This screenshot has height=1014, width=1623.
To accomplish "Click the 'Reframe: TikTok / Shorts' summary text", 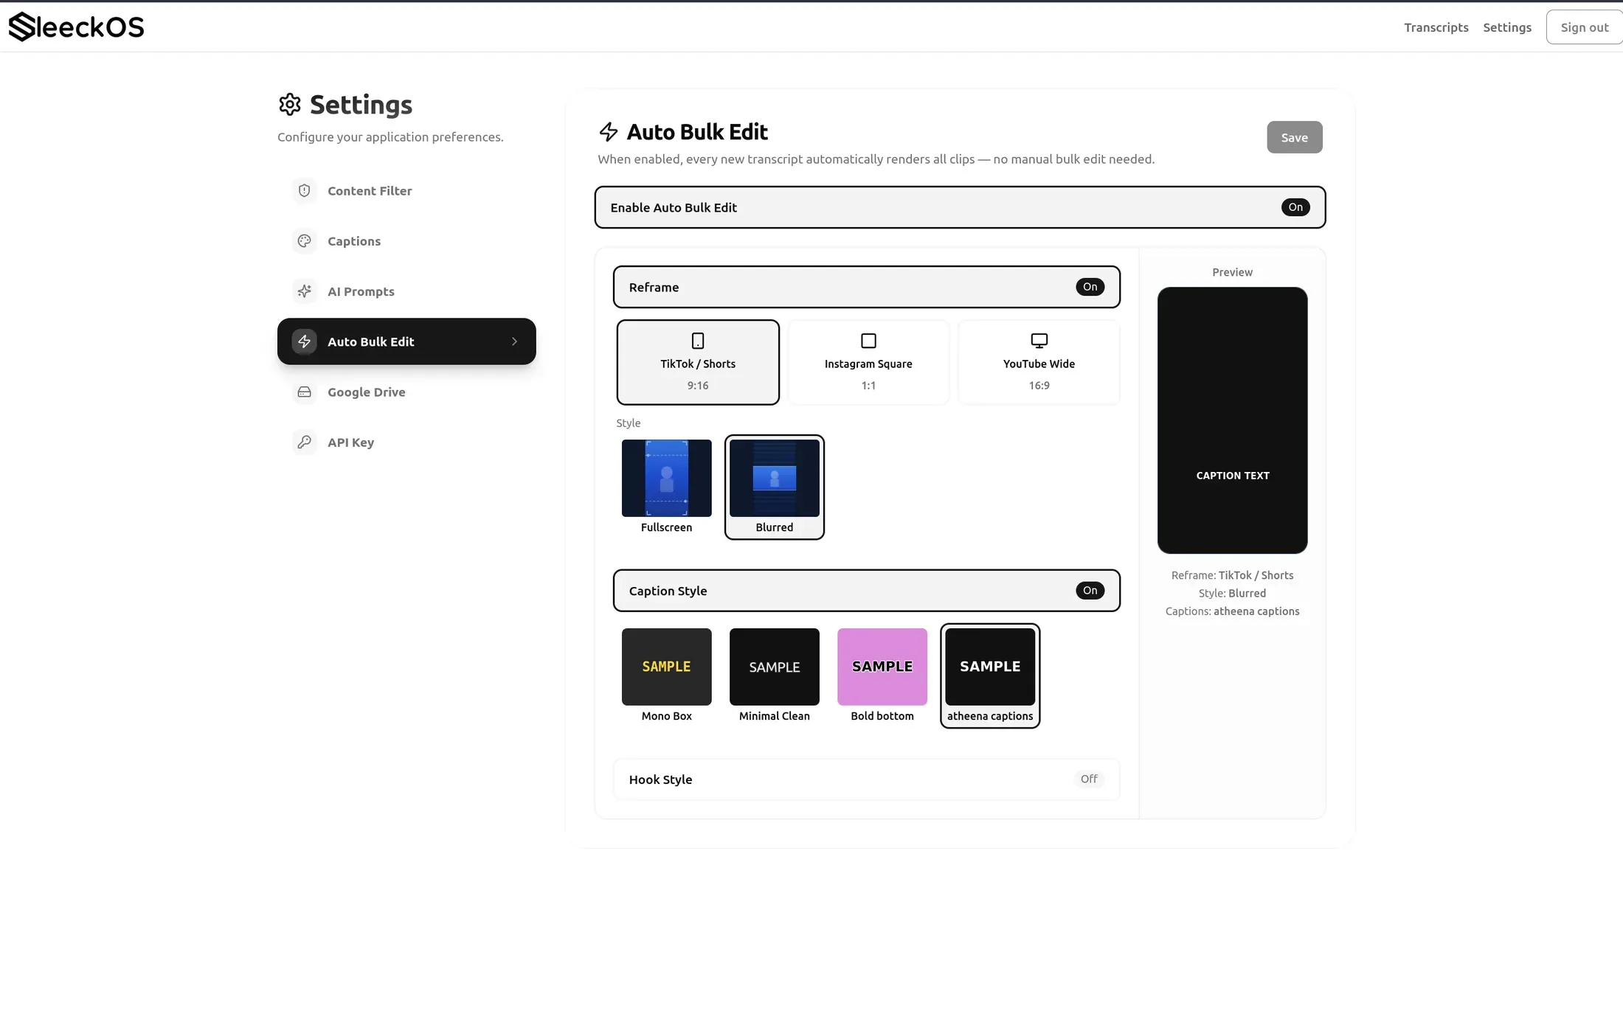I will pos(1232,575).
